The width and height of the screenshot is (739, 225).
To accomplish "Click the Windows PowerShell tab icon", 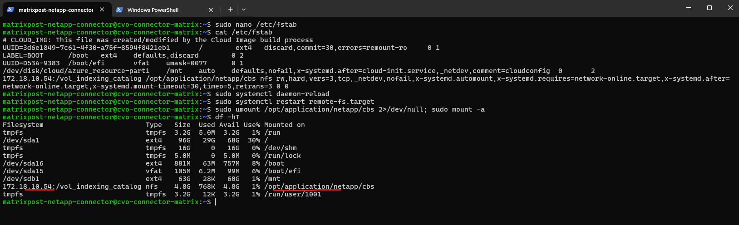I will [119, 10].
